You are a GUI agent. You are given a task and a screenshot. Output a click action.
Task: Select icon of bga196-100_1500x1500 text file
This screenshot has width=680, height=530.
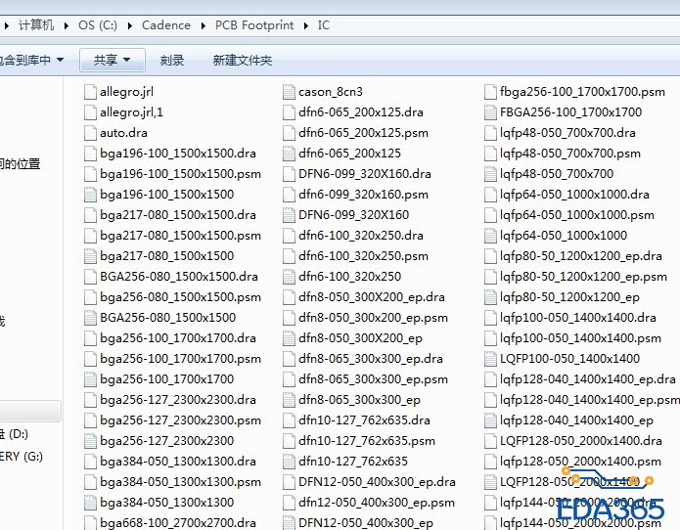(90, 195)
